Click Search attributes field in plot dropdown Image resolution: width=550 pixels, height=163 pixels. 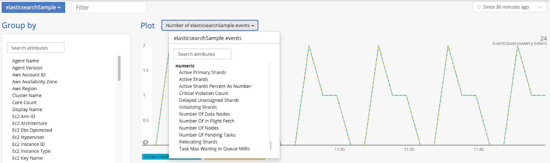tap(202, 54)
